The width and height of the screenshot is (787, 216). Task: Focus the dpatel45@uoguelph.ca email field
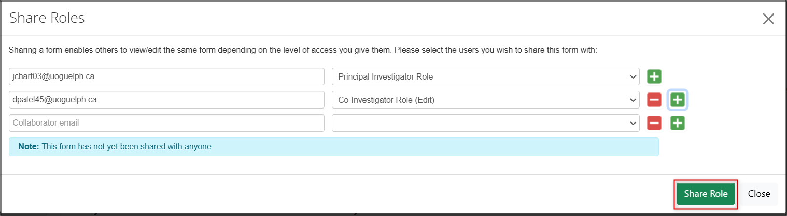pos(166,100)
